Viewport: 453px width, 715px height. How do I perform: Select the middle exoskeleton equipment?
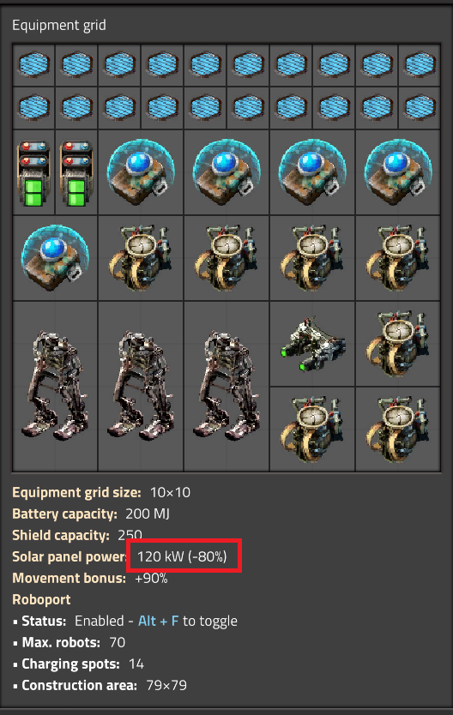[141, 387]
